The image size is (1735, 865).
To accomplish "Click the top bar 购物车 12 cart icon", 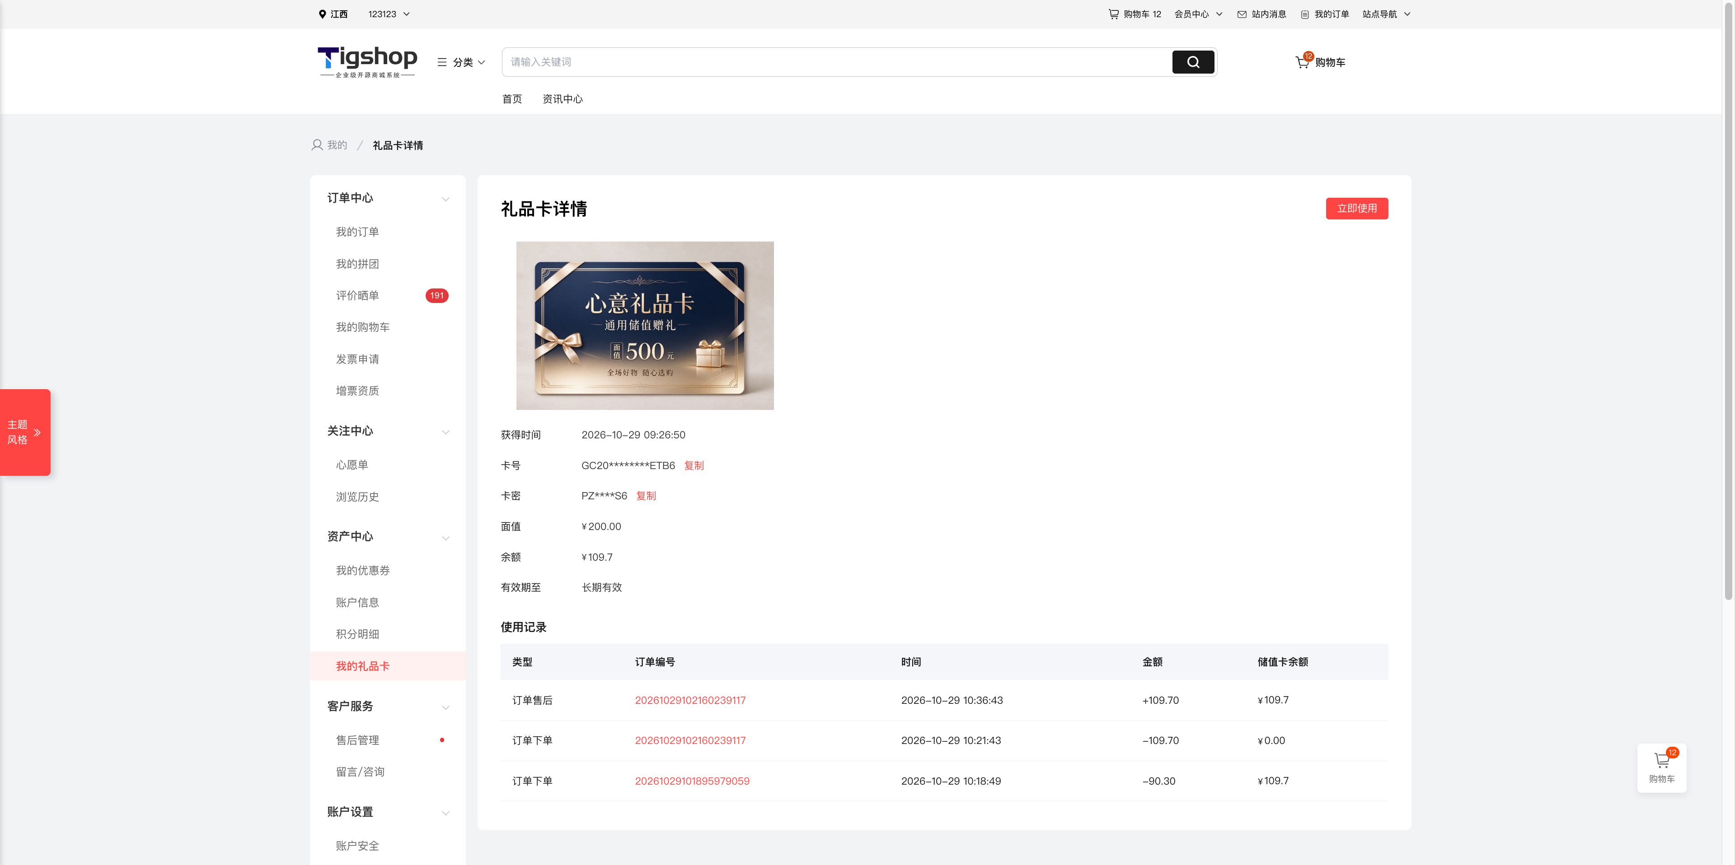I will [1113, 14].
